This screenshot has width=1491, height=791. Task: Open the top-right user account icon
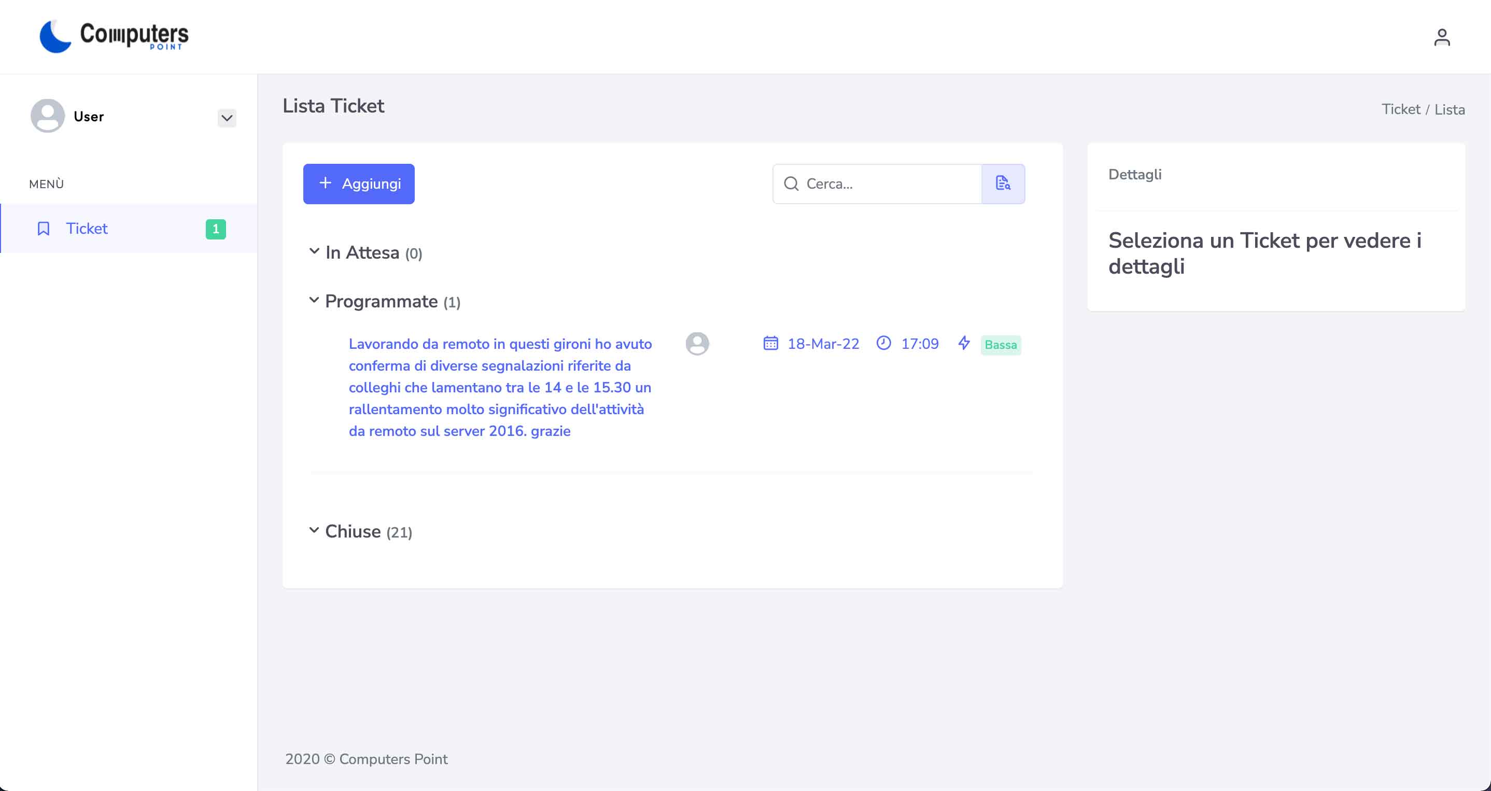(x=1441, y=38)
